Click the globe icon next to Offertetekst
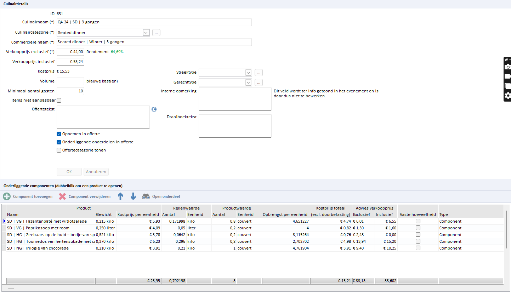The height and width of the screenshot is (292, 511). point(154,109)
